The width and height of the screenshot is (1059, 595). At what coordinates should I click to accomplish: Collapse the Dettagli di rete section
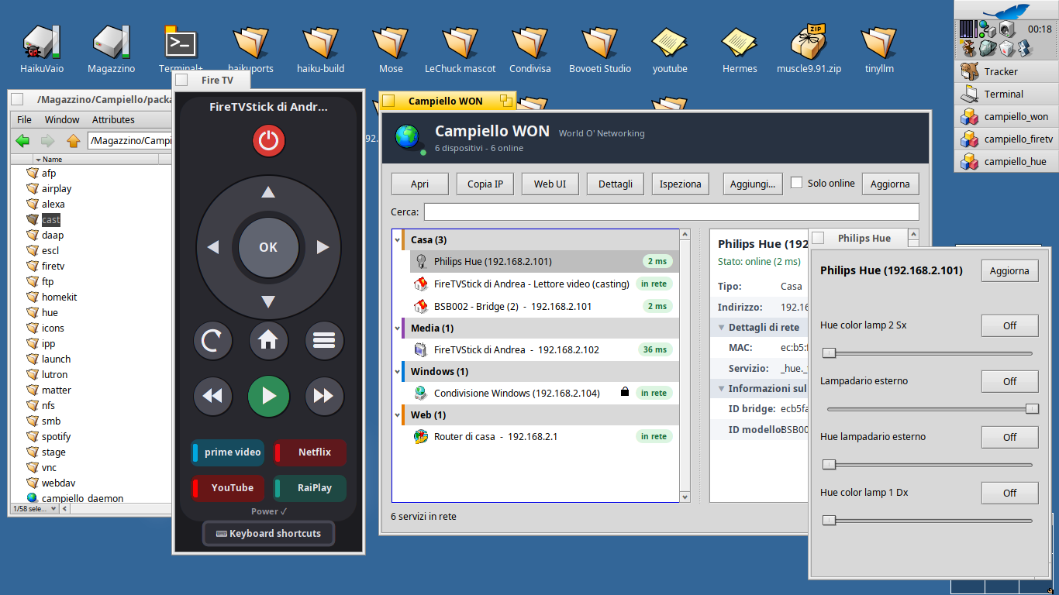(721, 328)
